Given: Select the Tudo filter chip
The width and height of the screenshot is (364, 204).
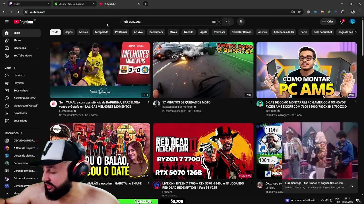Looking at the screenshot, I should click(x=55, y=32).
